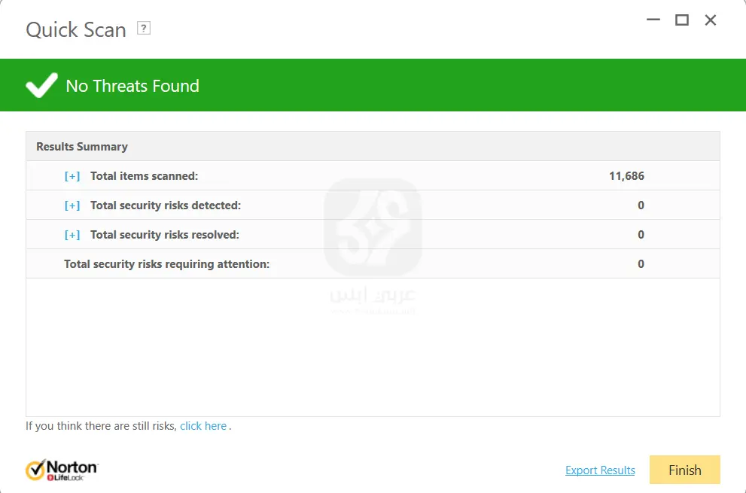
Task: Click 'Total security risks requiring attention' label
Action: click(x=166, y=264)
